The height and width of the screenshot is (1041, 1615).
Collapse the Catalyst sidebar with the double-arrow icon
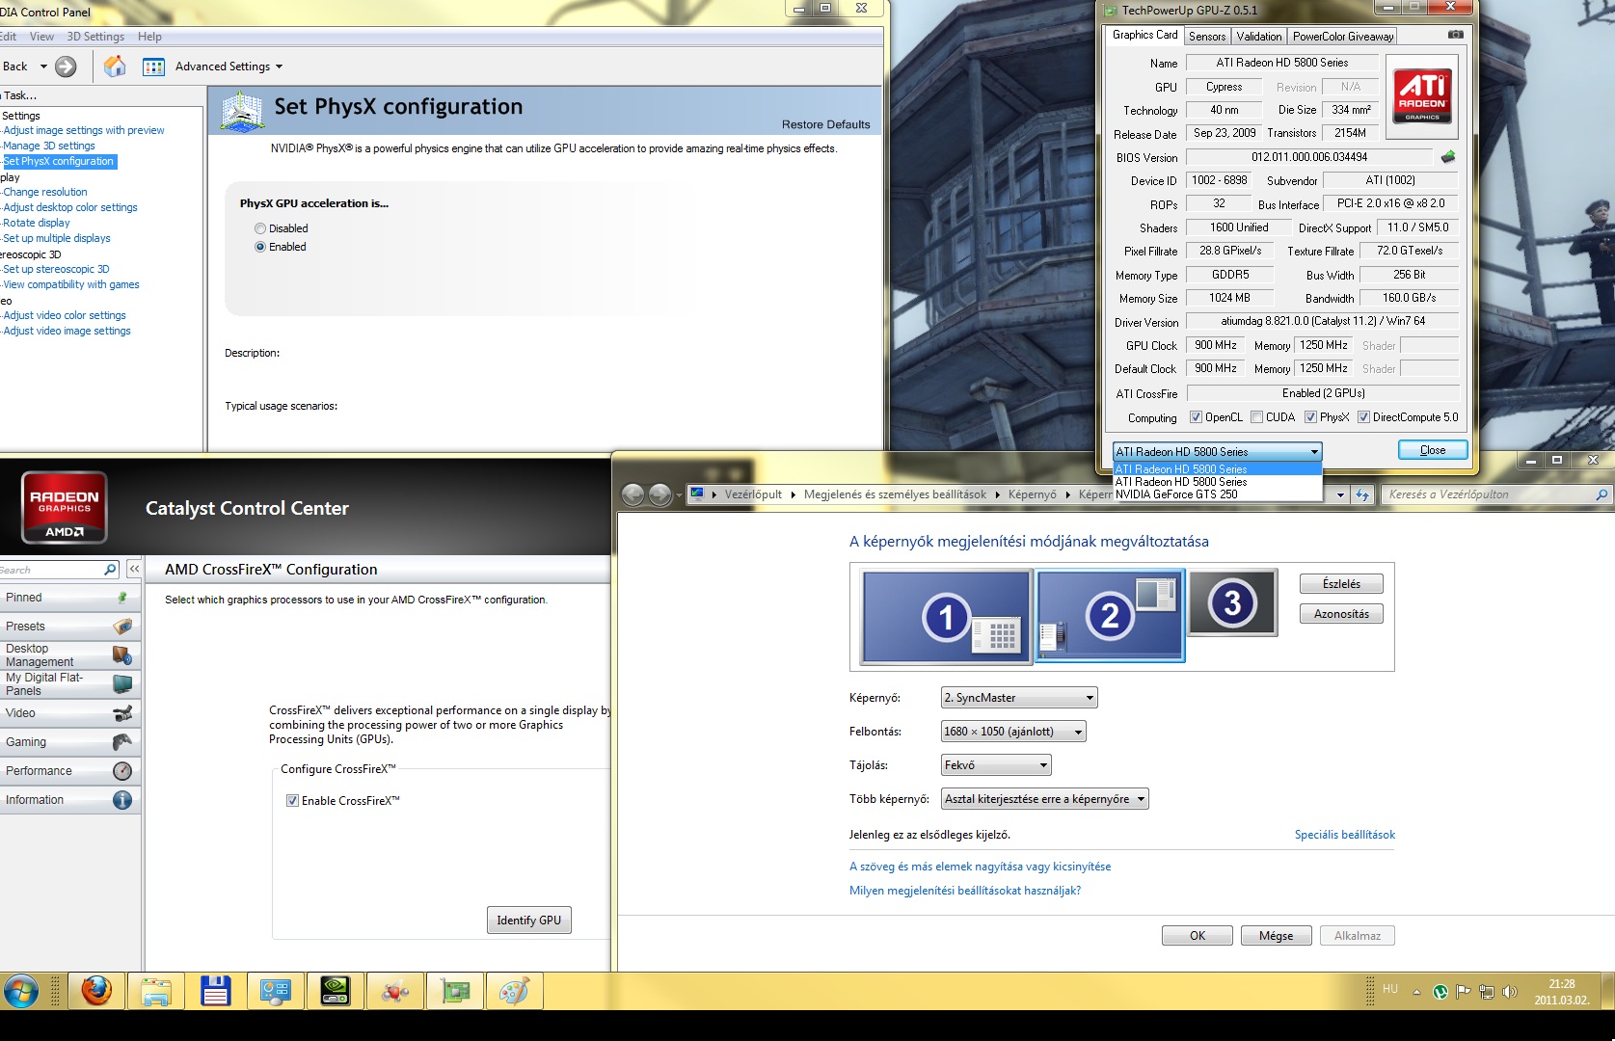click(134, 570)
